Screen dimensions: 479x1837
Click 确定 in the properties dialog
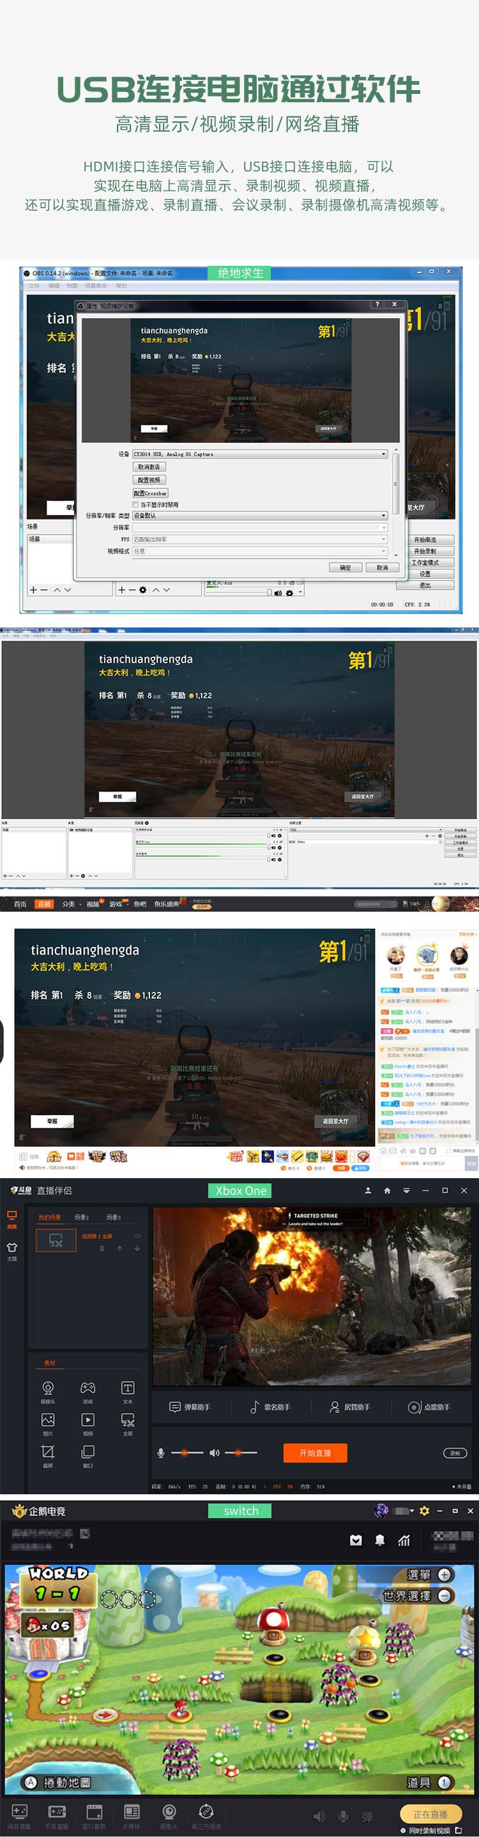pyautogui.click(x=345, y=567)
